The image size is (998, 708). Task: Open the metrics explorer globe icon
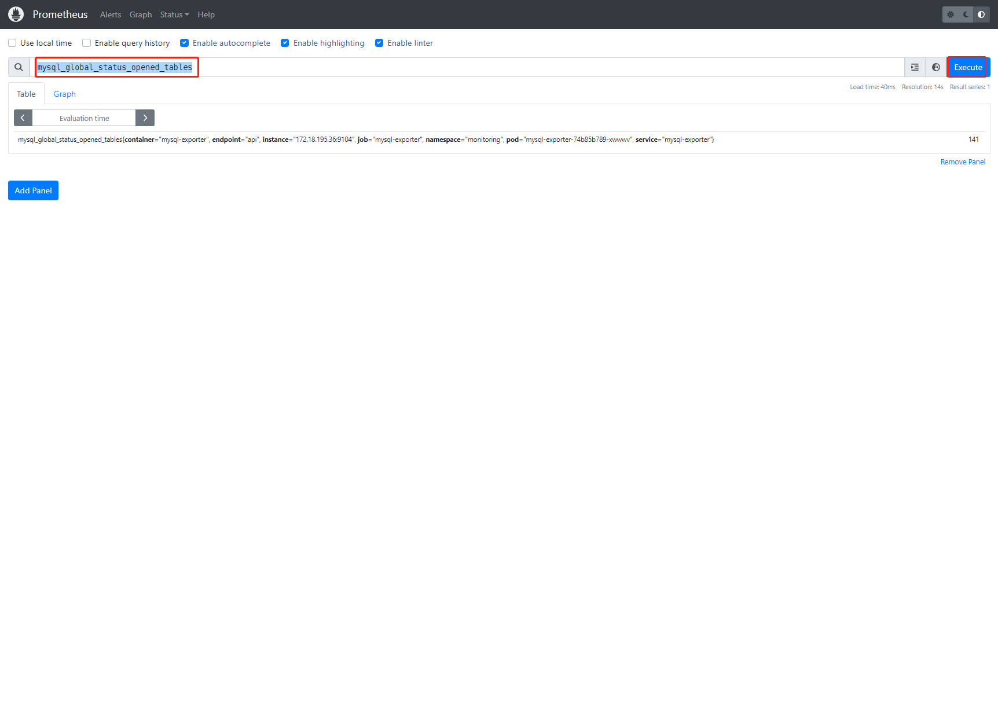pos(936,67)
